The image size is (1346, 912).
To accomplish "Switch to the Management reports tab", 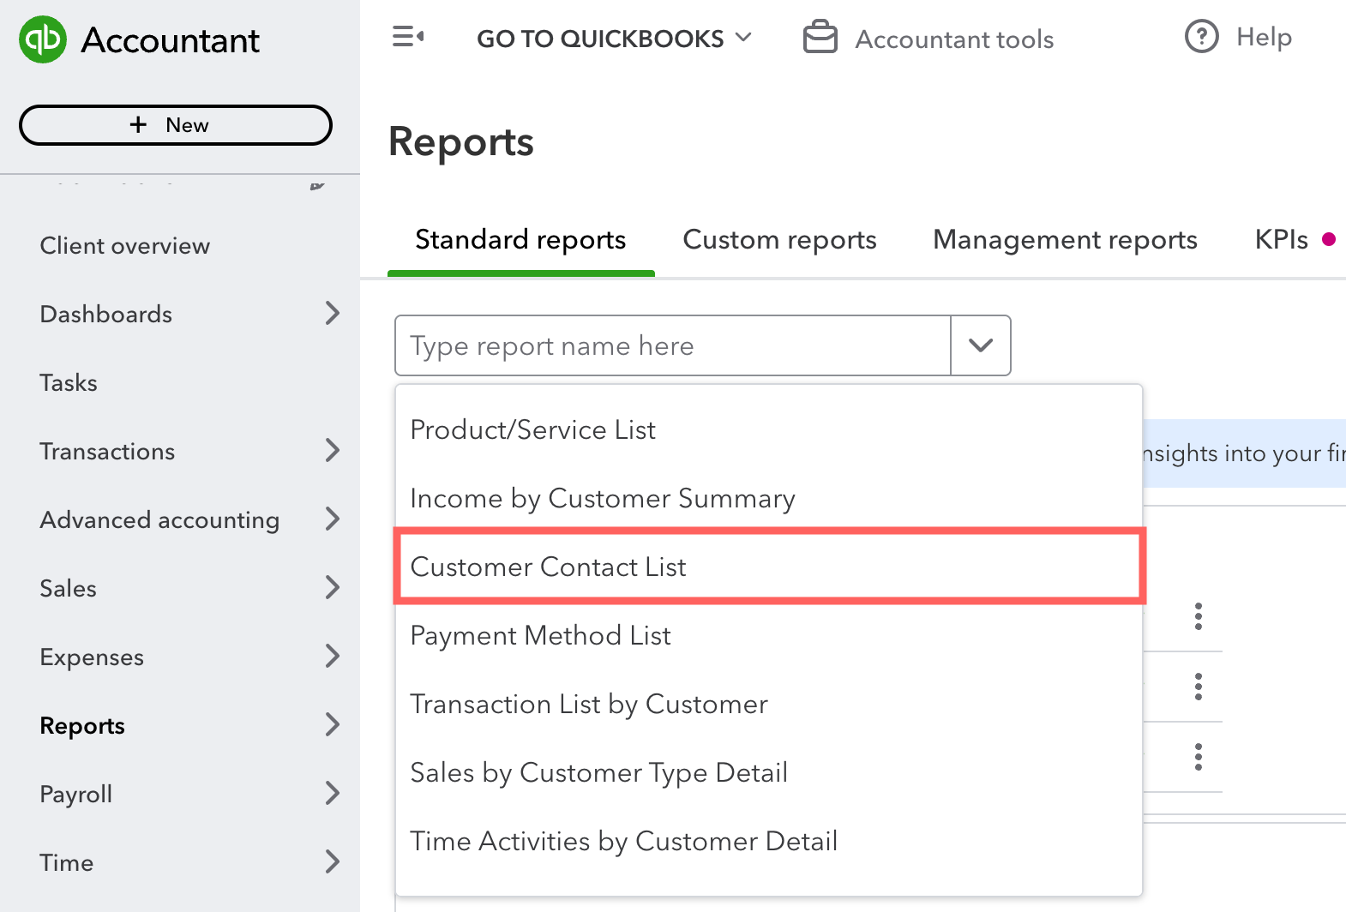I will (1065, 240).
